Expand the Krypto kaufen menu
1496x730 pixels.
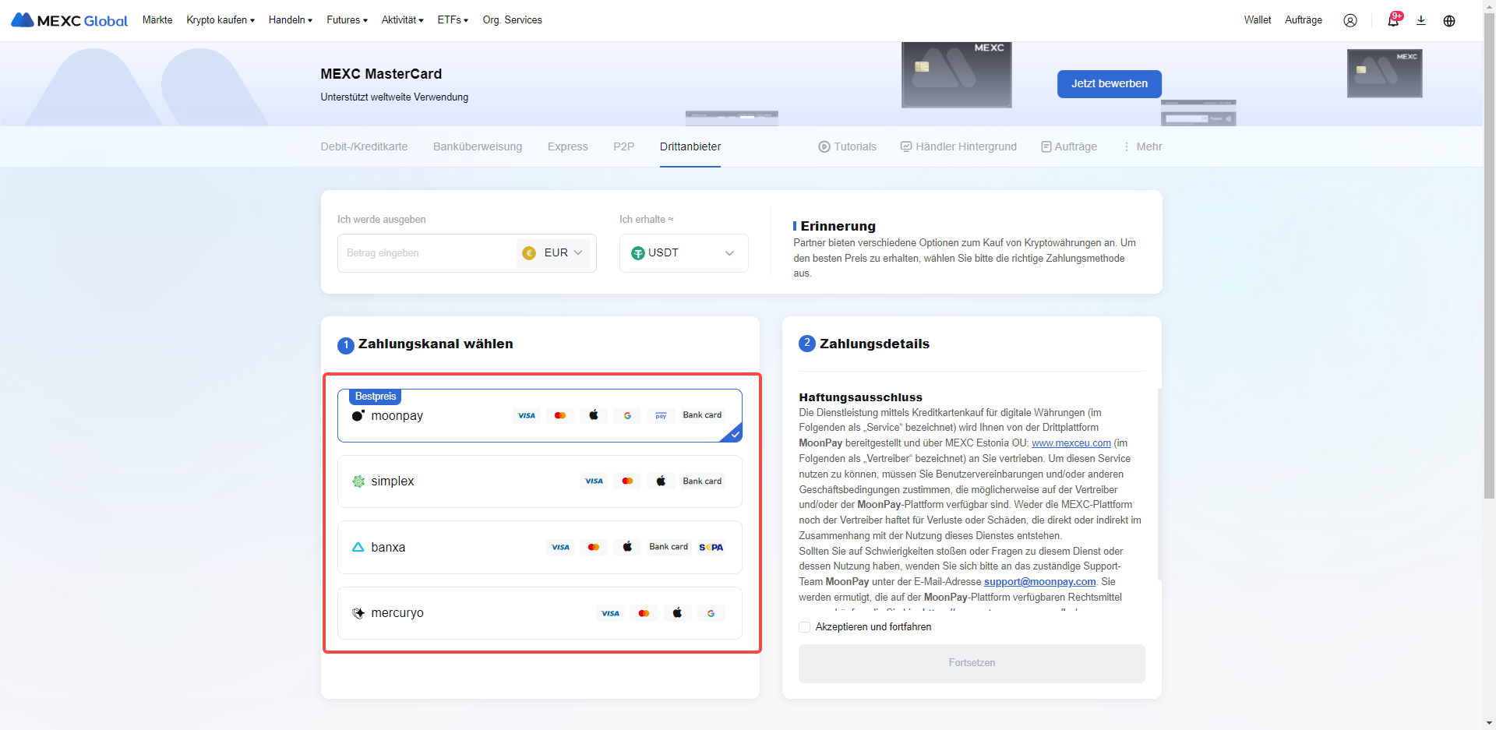point(221,20)
